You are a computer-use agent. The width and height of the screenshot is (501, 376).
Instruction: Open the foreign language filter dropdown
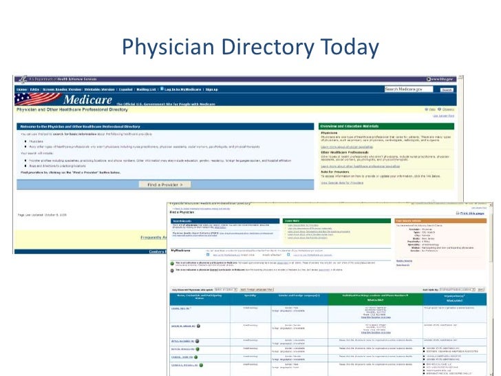226,290
